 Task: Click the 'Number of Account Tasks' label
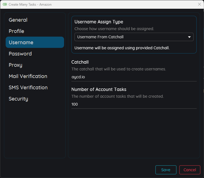pos(99,89)
